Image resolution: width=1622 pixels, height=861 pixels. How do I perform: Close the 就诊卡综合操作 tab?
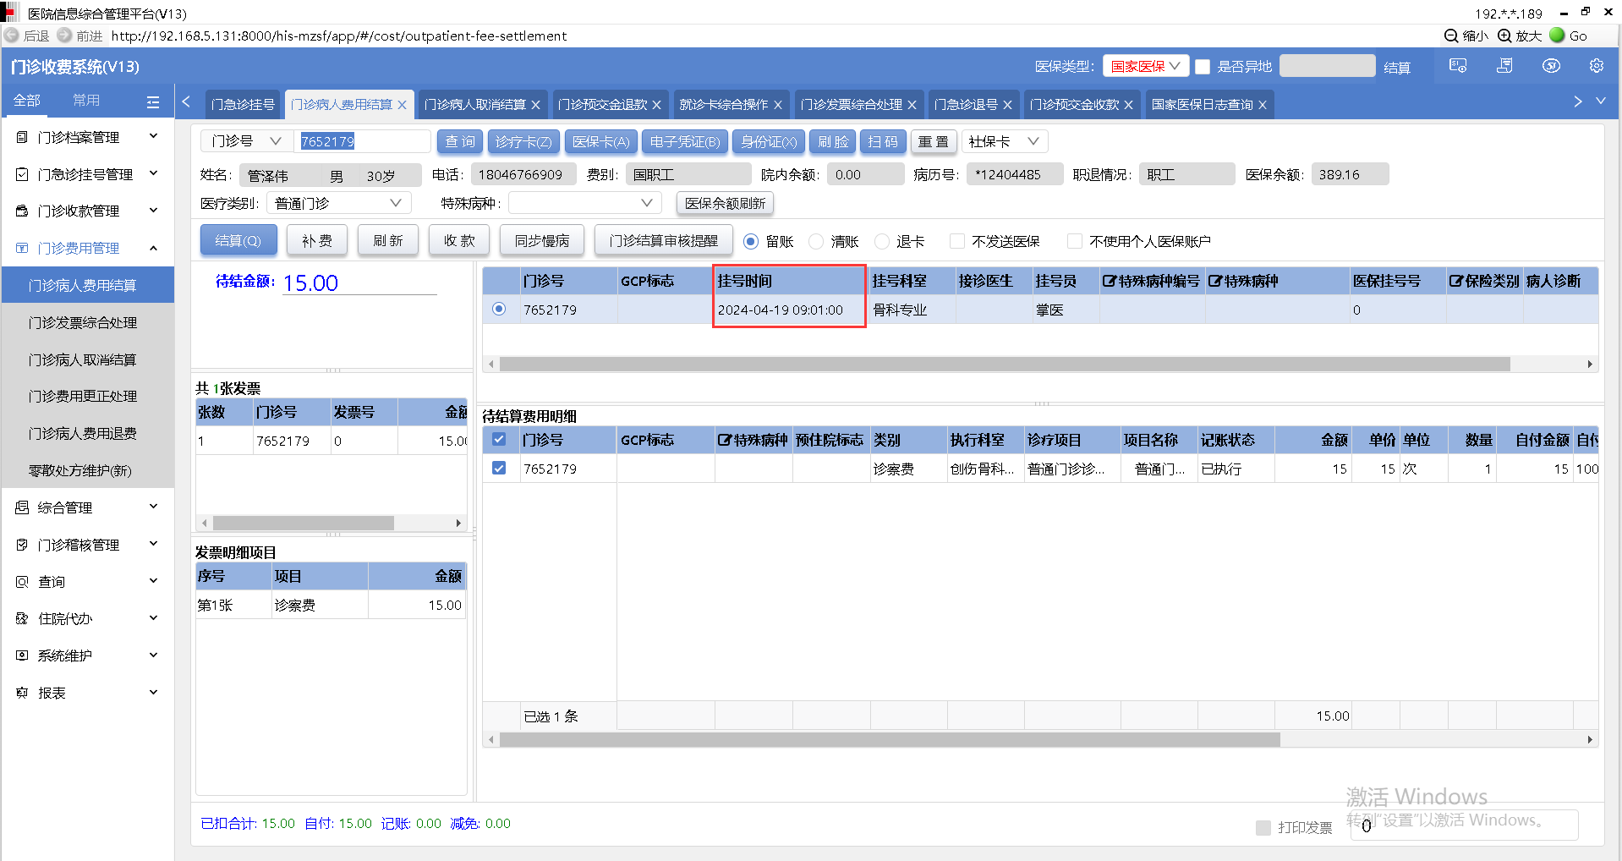pos(778,105)
